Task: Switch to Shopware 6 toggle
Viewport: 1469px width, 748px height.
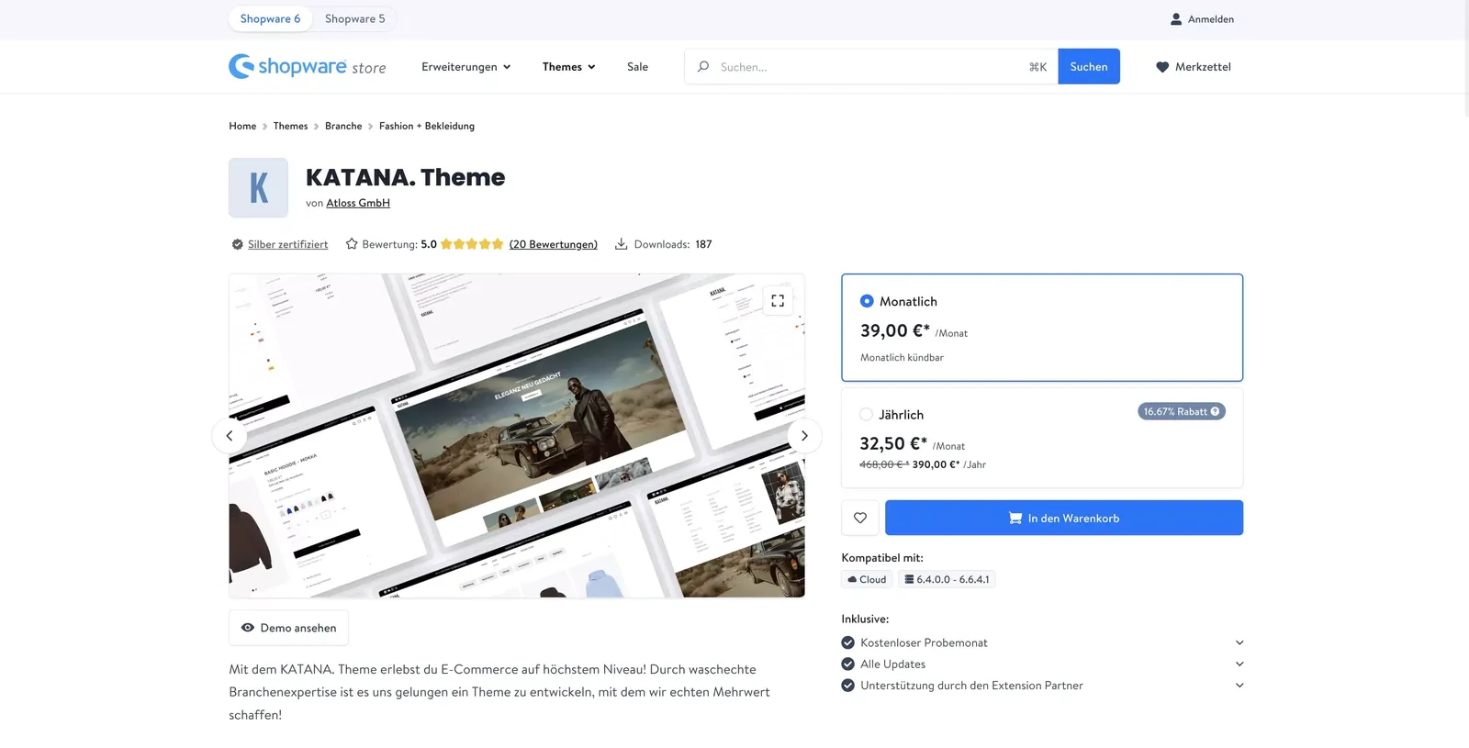Action: (271, 19)
